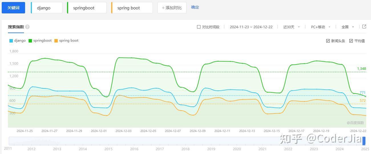Click the 2016 year on timeline
Screen dimensions: 371x154
click(x=134, y=149)
